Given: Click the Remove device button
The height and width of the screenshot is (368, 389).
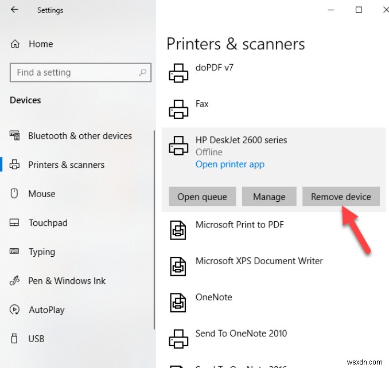Looking at the screenshot, I should 341,197.
